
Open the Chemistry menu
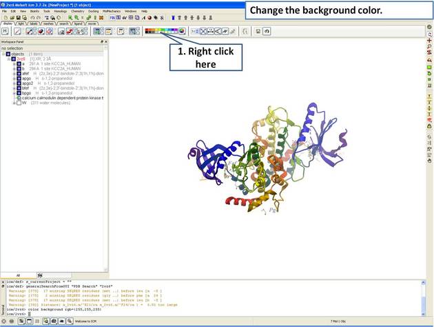coord(77,11)
